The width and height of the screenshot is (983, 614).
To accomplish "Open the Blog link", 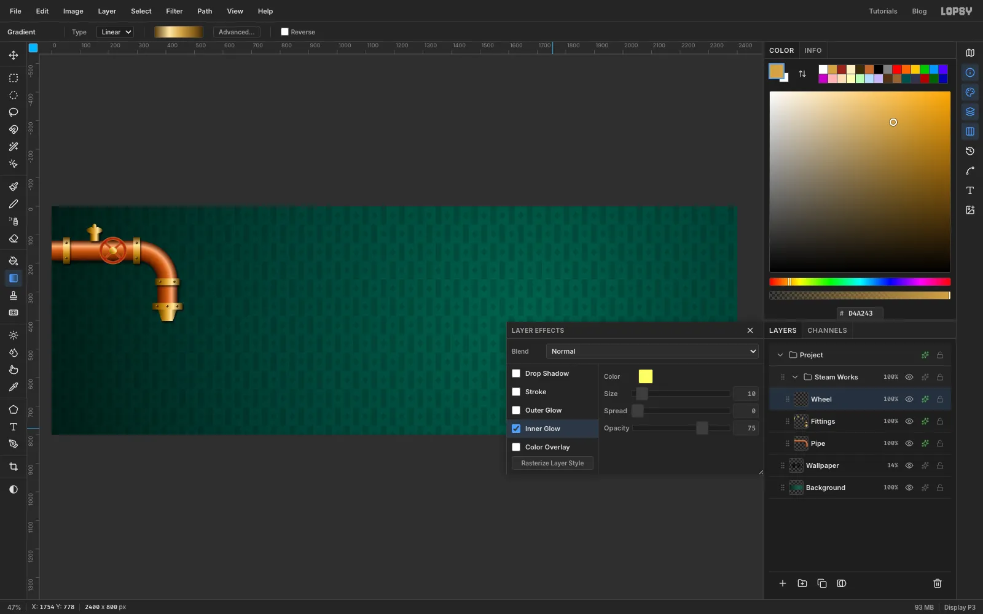I will click(x=919, y=11).
